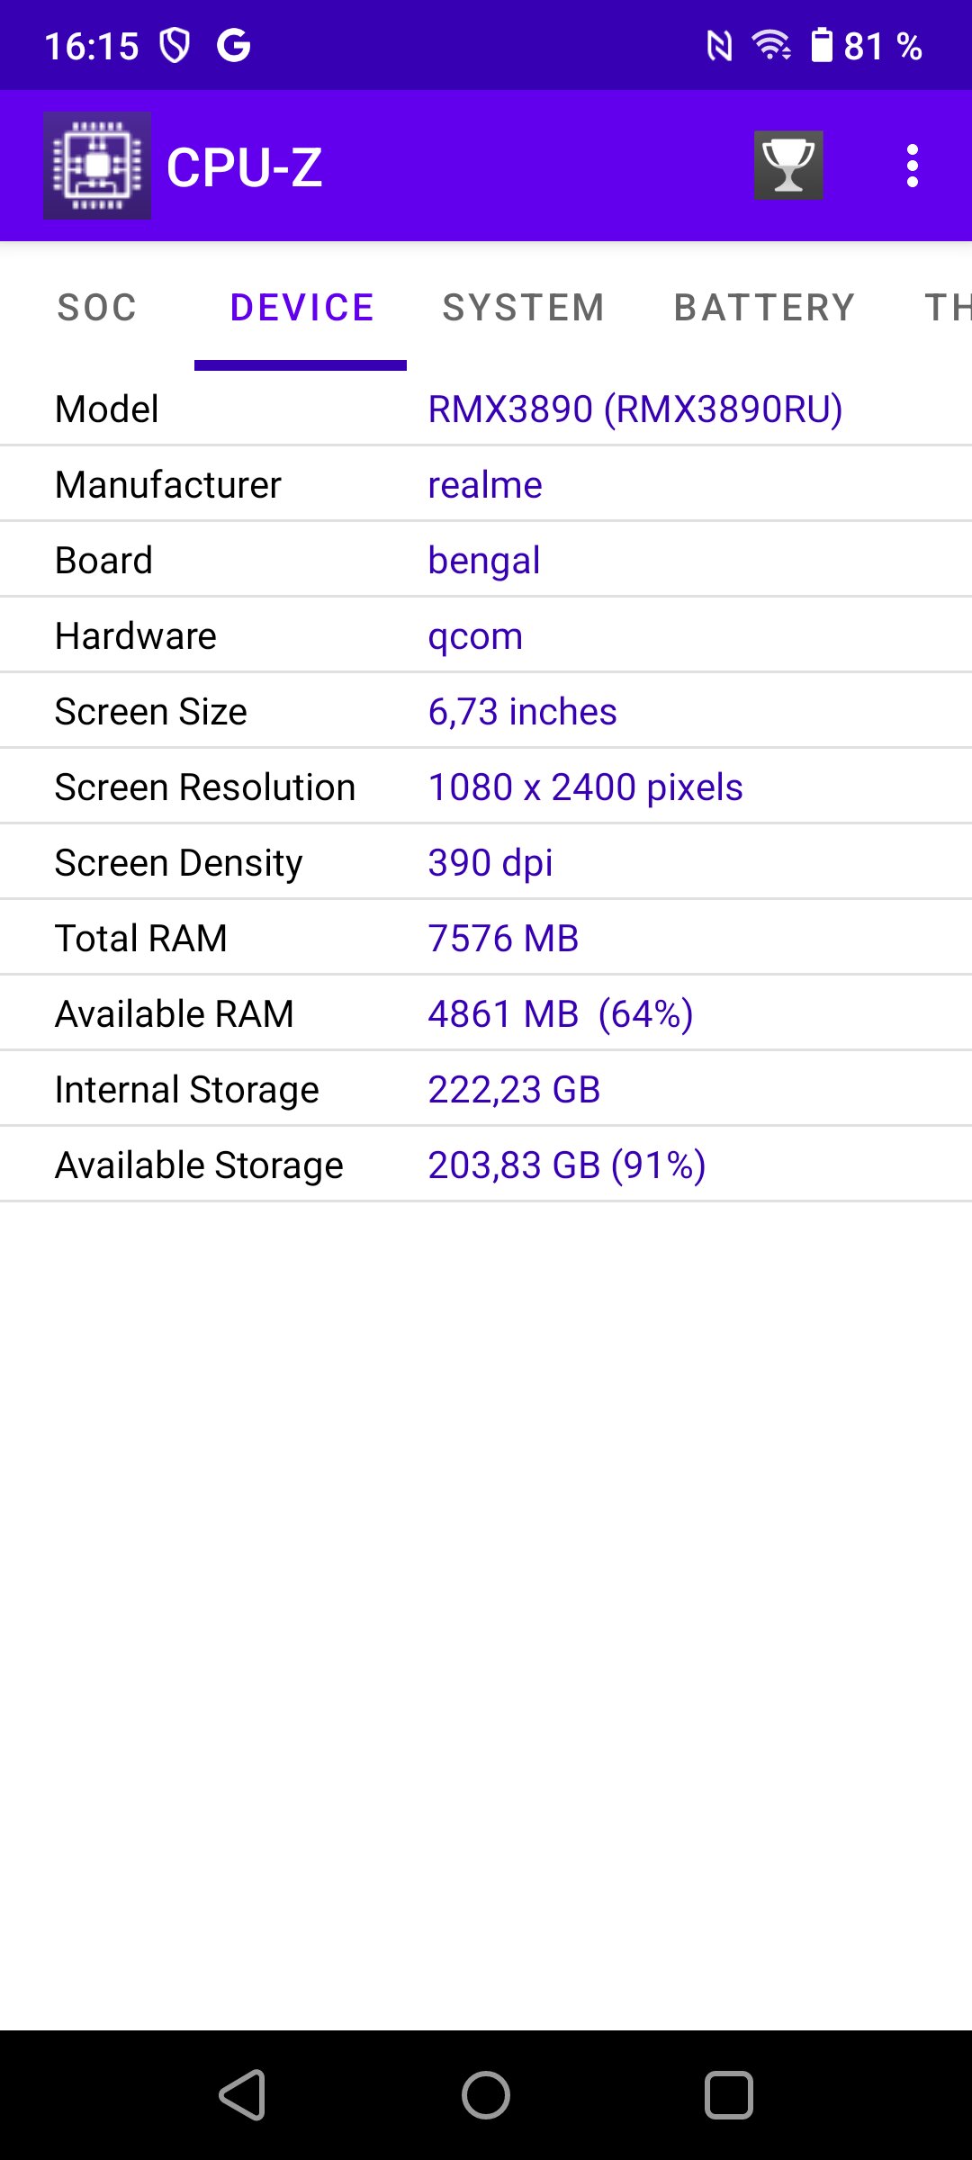Switch to the SYSTEM tab
The width and height of the screenshot is (972, 2160).
tap(524, 308)
